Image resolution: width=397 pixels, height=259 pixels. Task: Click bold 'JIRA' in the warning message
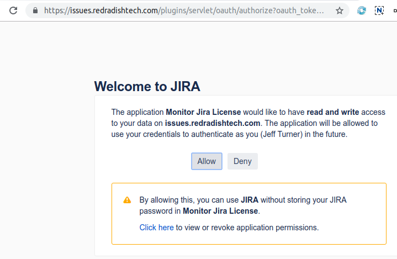coord(250,200)
